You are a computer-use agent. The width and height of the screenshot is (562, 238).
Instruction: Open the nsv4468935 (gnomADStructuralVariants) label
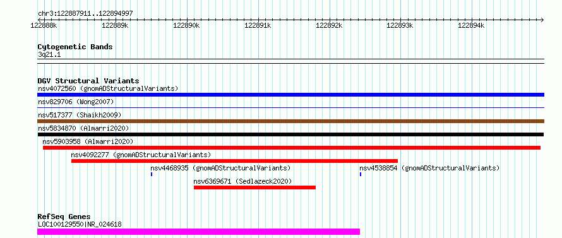(x=220, y=168)
